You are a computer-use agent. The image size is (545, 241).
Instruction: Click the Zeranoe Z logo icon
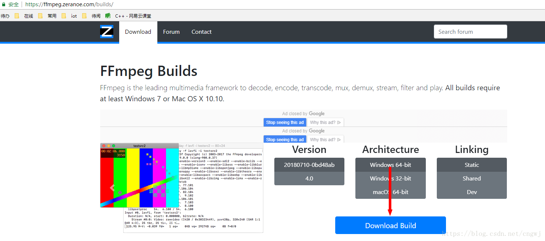(107, 32)
